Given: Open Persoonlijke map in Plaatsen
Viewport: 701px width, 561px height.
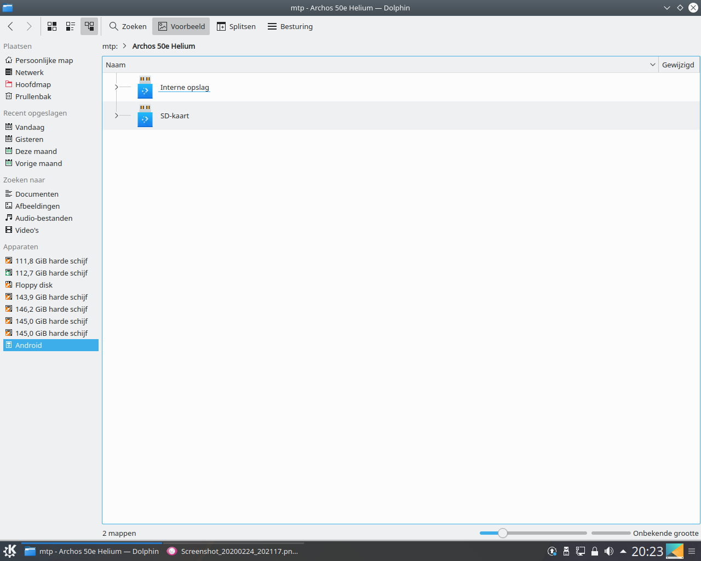Looking at the screenshot, I should coord(51,60).
